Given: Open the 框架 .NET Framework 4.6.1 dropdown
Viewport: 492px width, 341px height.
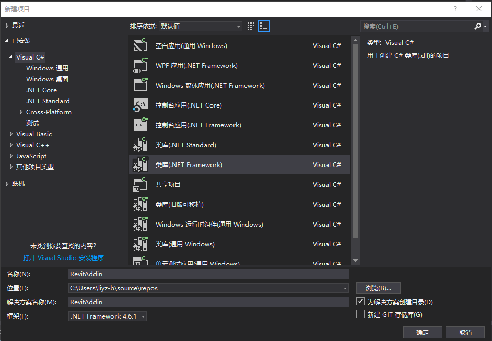Looking at the screenshot, I should click(x=108, y=316).
